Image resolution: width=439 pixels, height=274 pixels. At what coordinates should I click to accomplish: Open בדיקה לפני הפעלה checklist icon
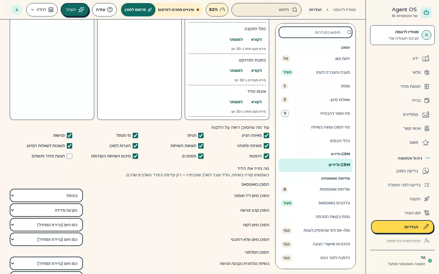coord(427,185)
